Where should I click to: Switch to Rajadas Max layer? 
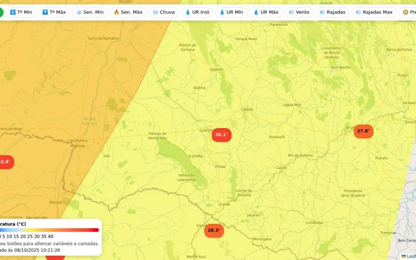tap(374, 12)
